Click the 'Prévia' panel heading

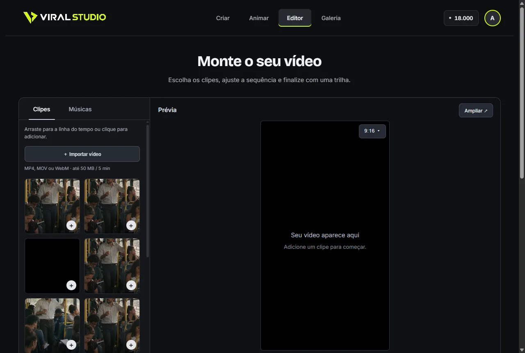pos(167,110)
